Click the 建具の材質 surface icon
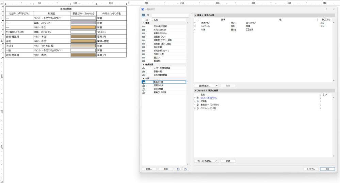 pos(144,85)
